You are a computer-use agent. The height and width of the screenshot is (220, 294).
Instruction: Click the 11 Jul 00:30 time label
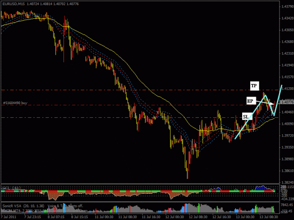pyautogui.click(x=104, y=217)
